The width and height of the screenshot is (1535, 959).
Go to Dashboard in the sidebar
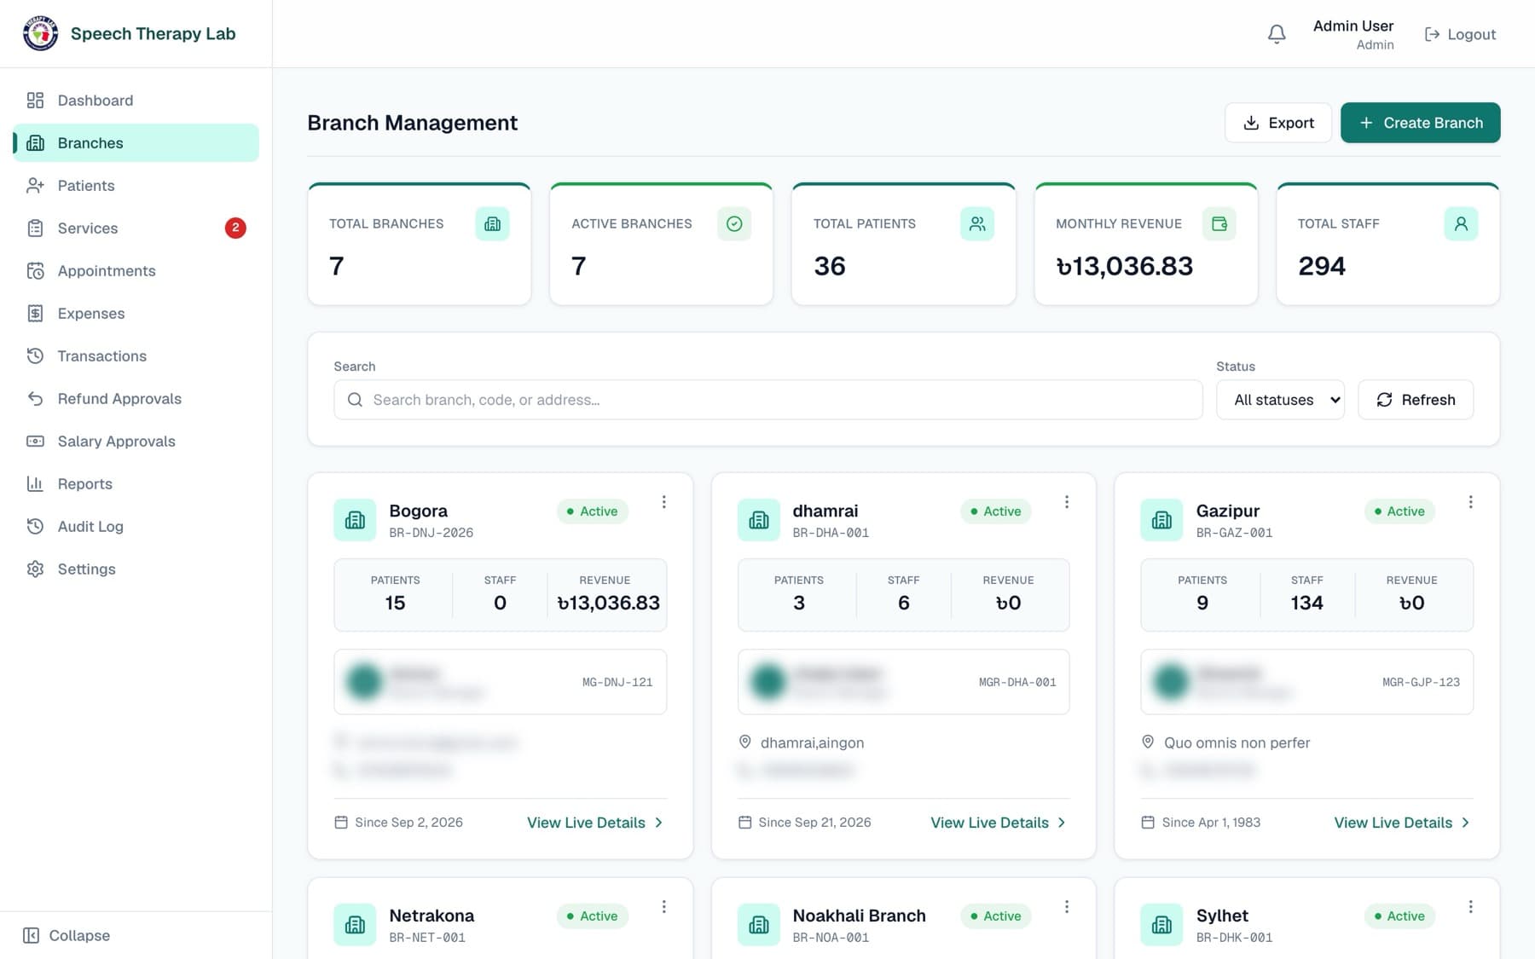136,101
